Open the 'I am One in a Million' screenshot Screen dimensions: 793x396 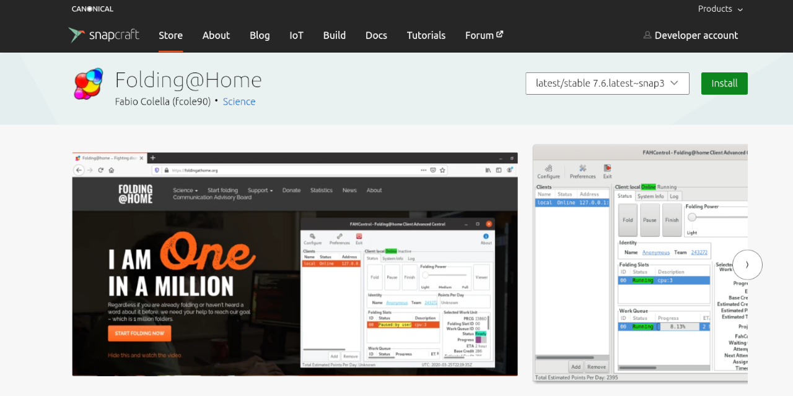click(295, 264)
